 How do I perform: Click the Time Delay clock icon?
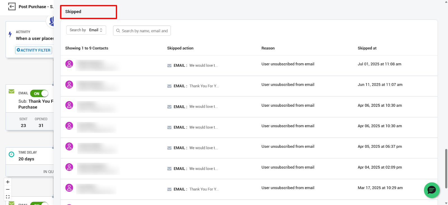point(11,154)
